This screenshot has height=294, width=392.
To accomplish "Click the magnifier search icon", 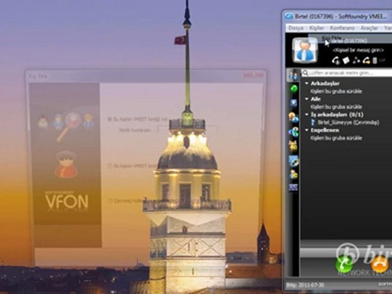I will [305, 73].
